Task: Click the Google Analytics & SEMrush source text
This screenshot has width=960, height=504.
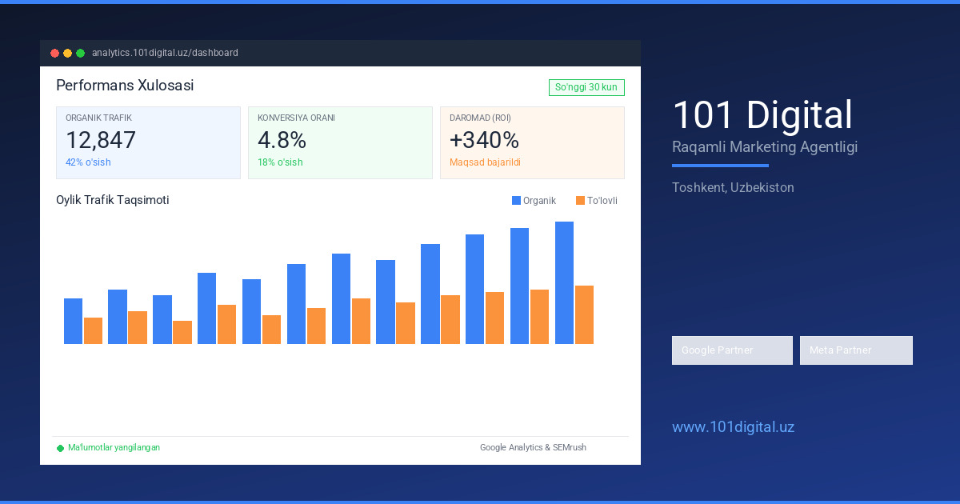Action: (533, 448)
